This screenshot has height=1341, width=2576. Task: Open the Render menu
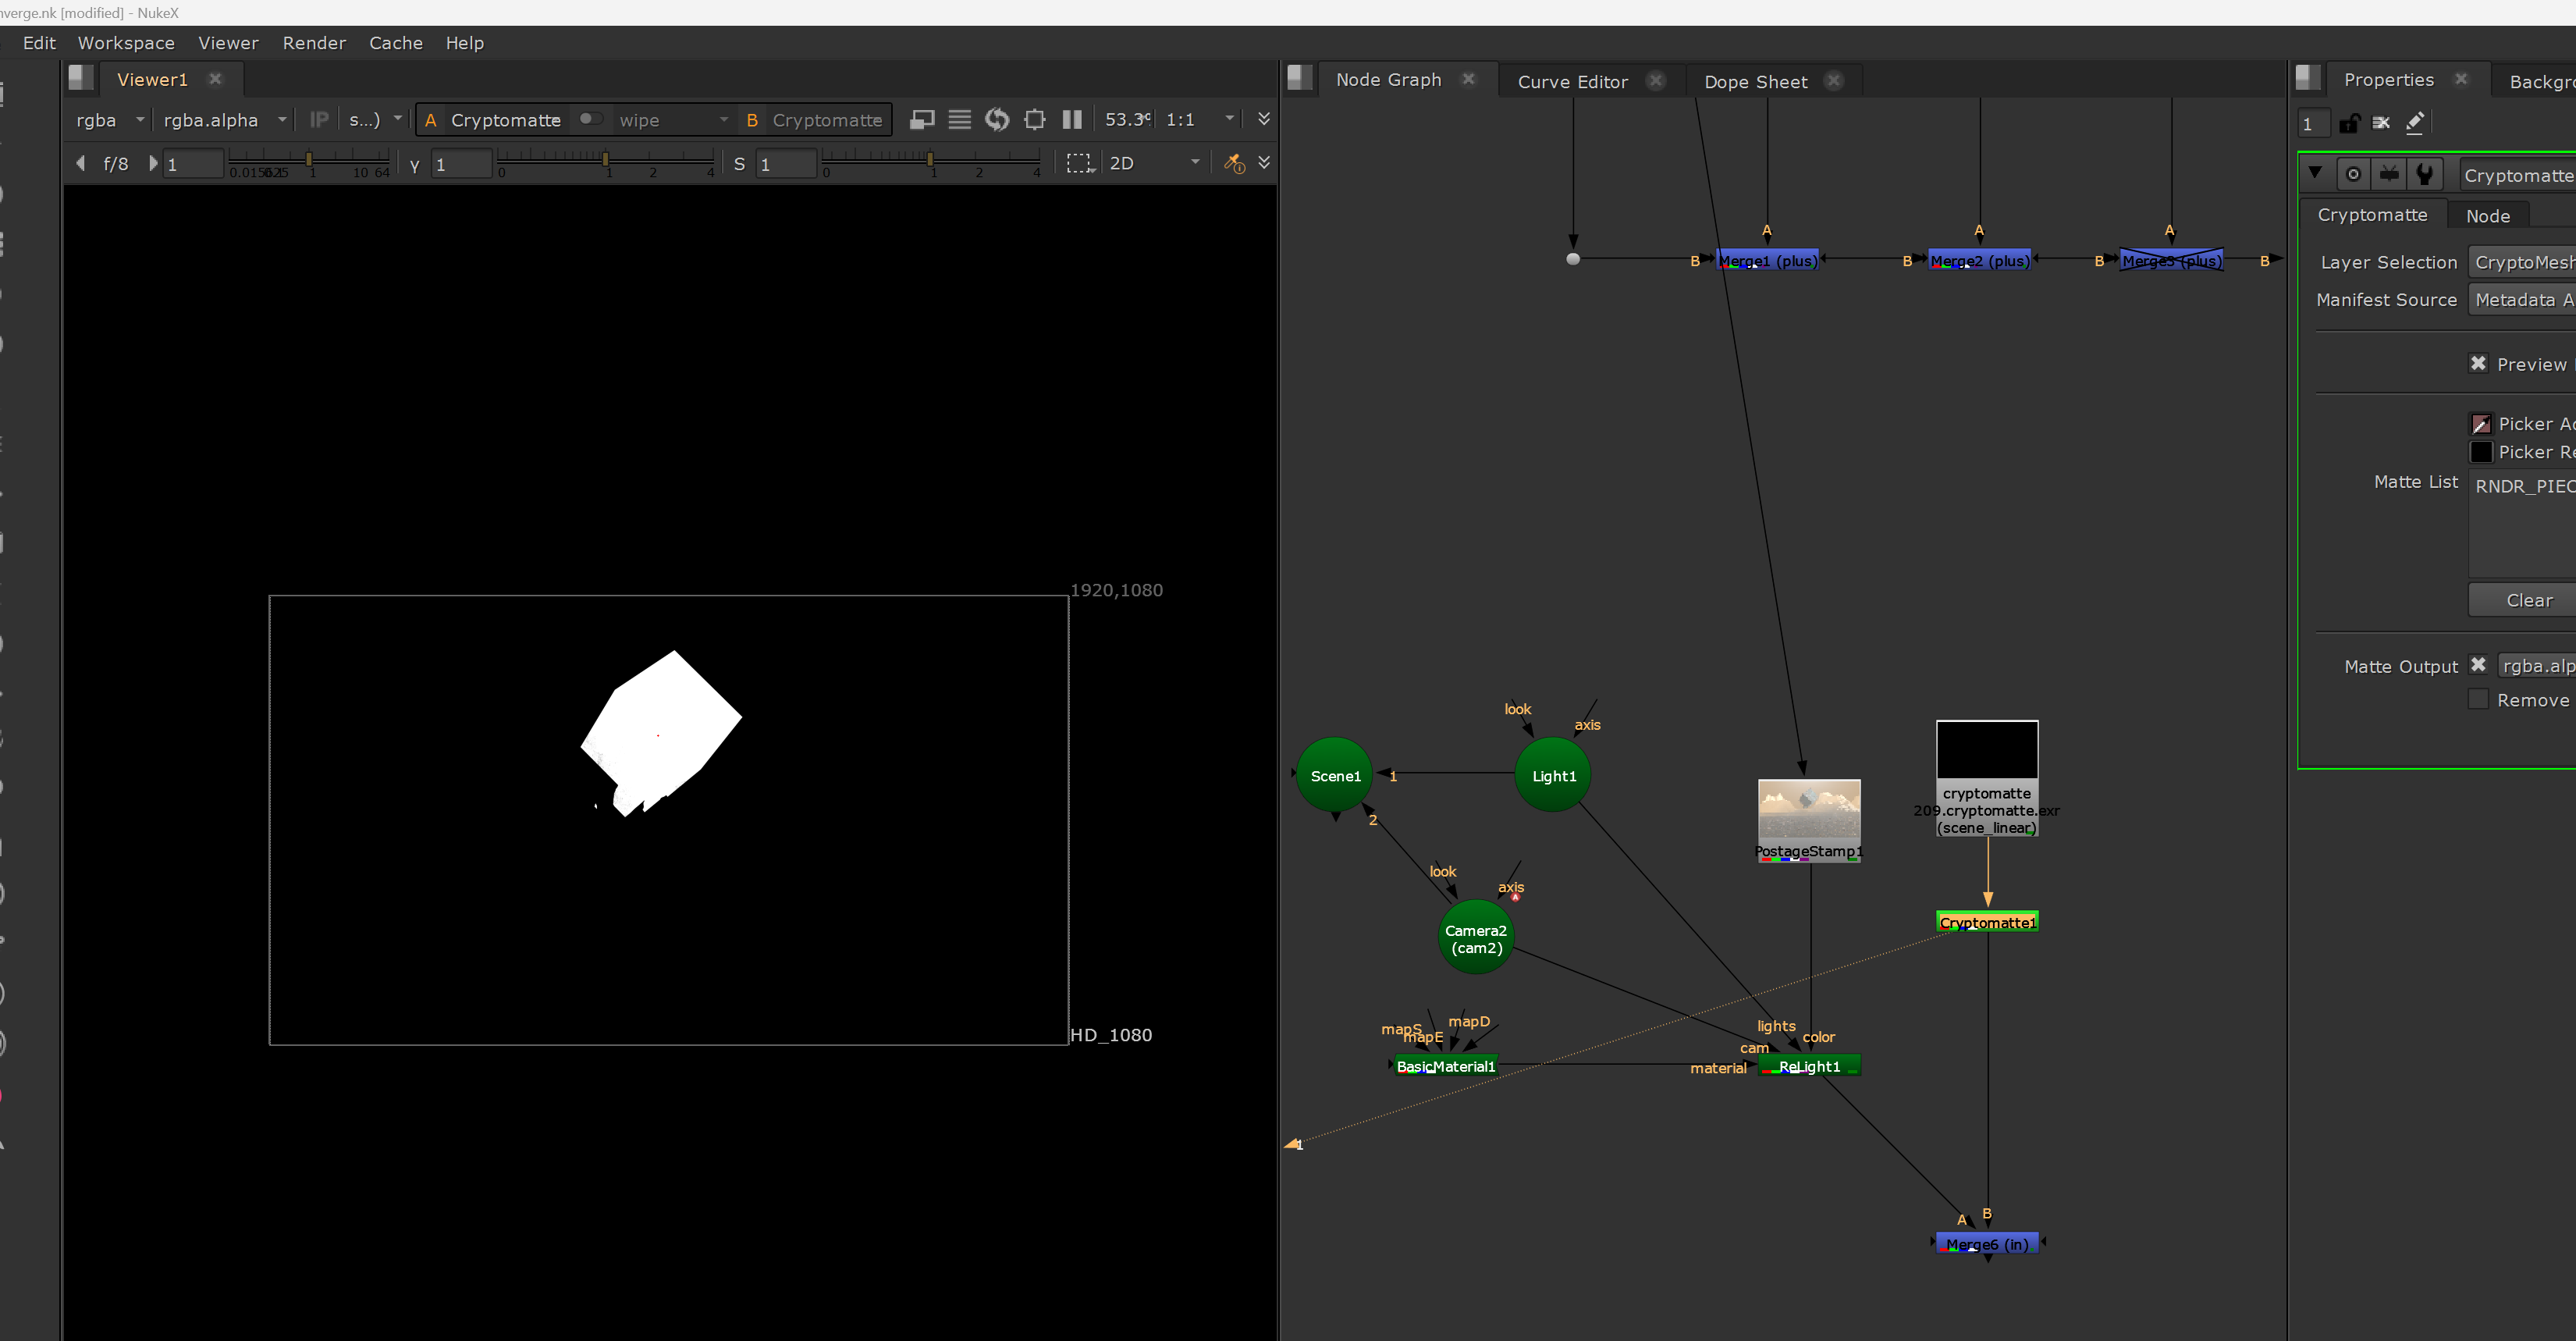tap(314, 43)
